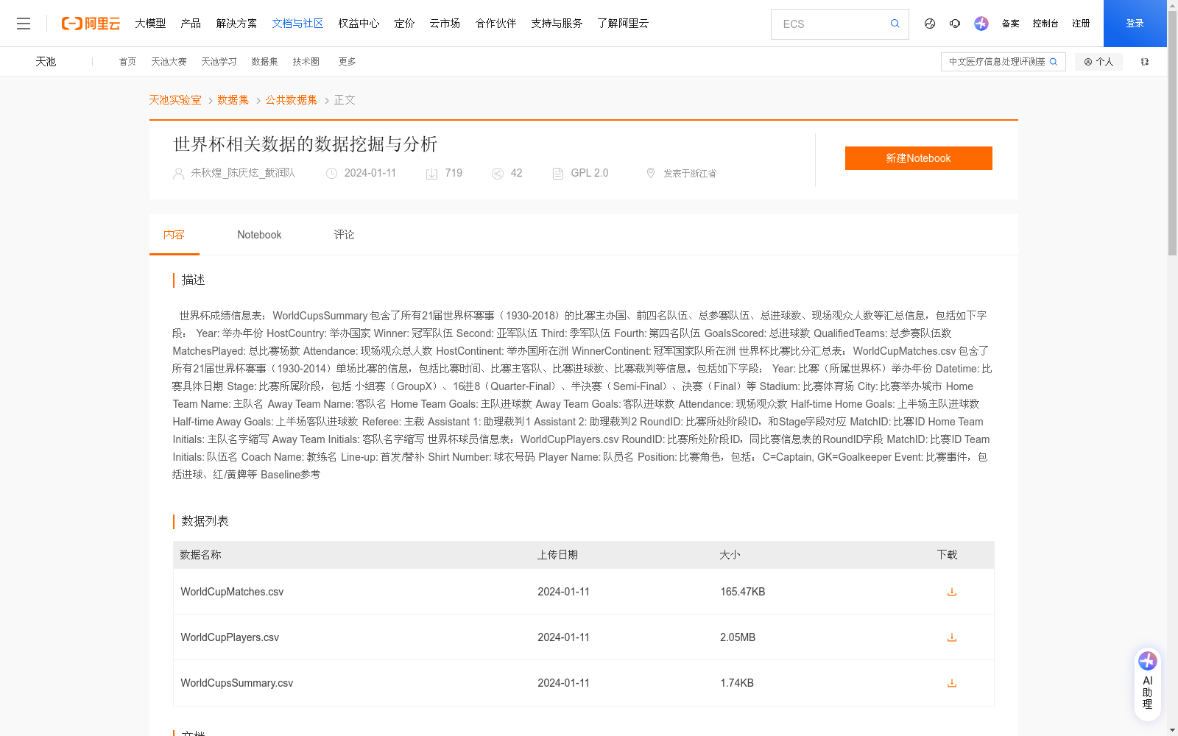Open 权益中心 menu item
Screen dimensions: 1178x736
point(359,24)
